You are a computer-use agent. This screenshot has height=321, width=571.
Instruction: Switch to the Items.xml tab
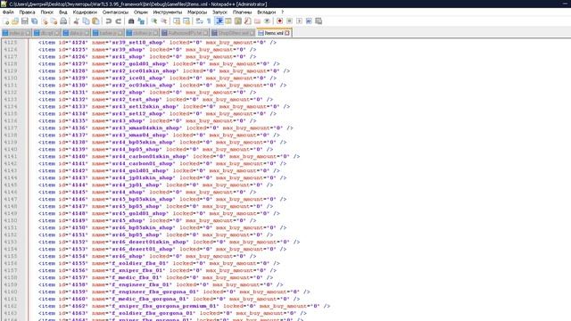click(x=274, y=33)
